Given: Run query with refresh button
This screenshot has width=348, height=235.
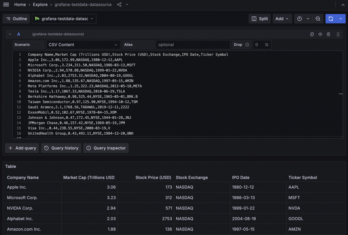Looking at the screenshot, I should (x=331, y=19).
